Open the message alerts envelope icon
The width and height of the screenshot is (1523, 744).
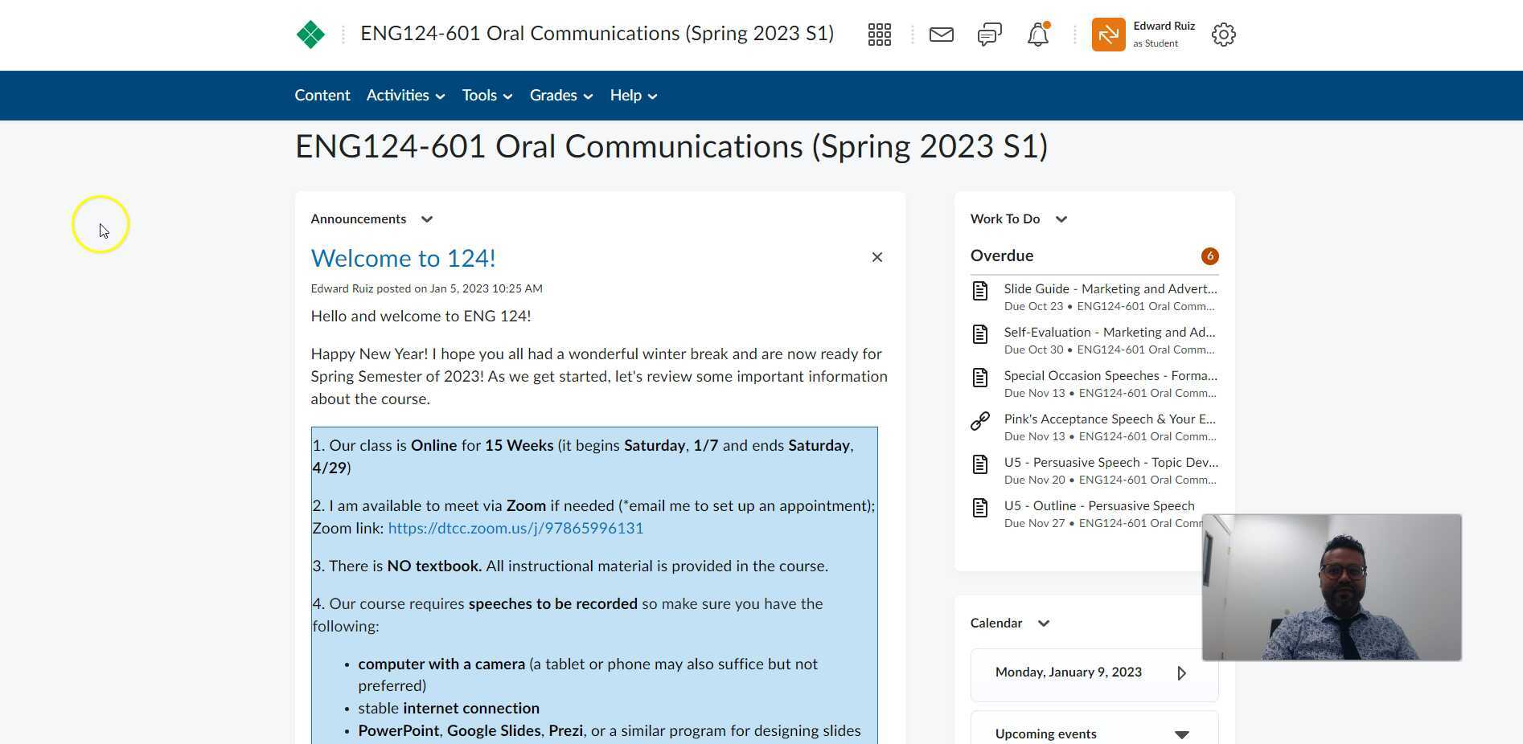pos(941,35)
